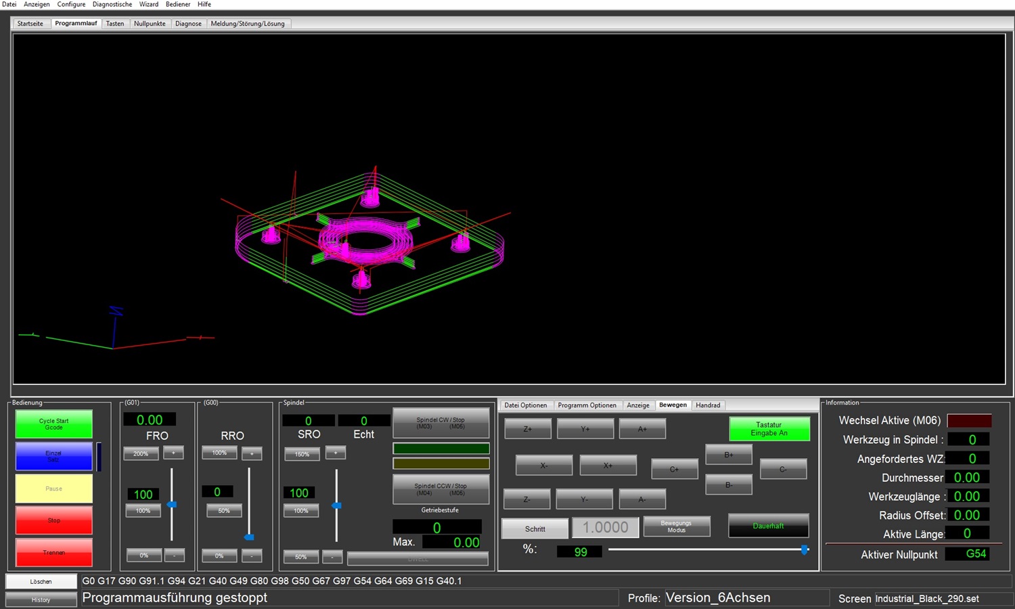
Task: Hit the red Stop button
Action: (x=54, y=520)
